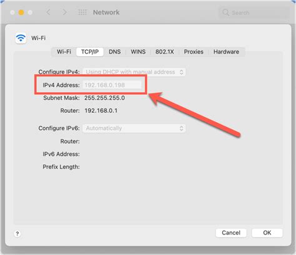
Task: Open the Hardware tab
Action: click(226, 52)
